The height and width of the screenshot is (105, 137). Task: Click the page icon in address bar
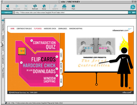pyautogui.click(x=14, y=13)
